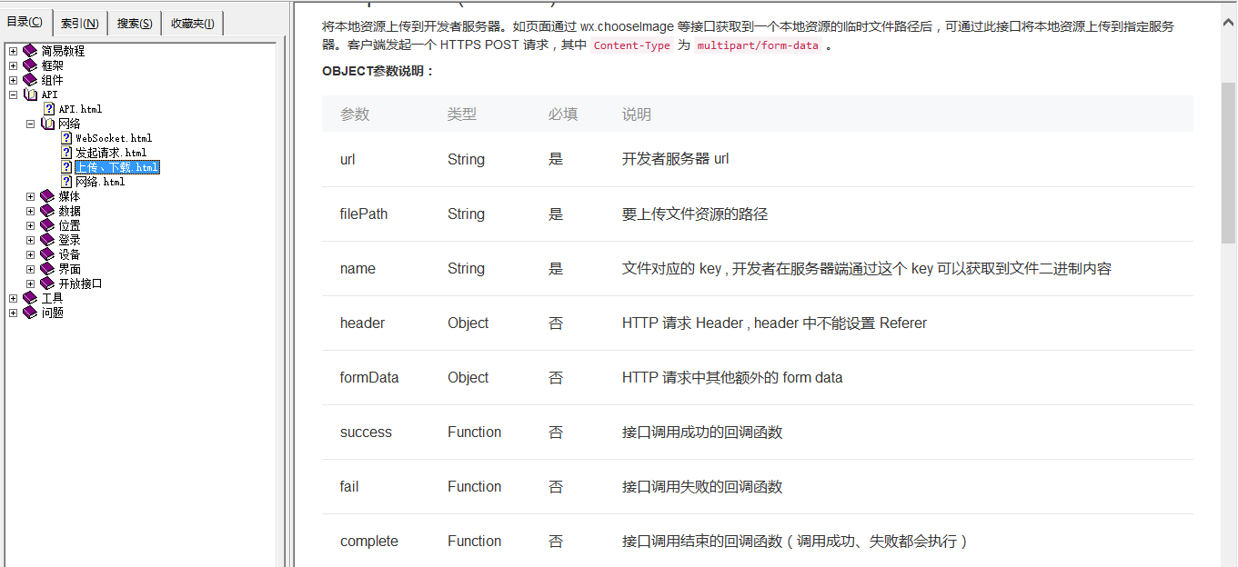The width and height of the screenshot is (1238, 567).
Task: Collapse the API tree node
Action: point(13,94)
